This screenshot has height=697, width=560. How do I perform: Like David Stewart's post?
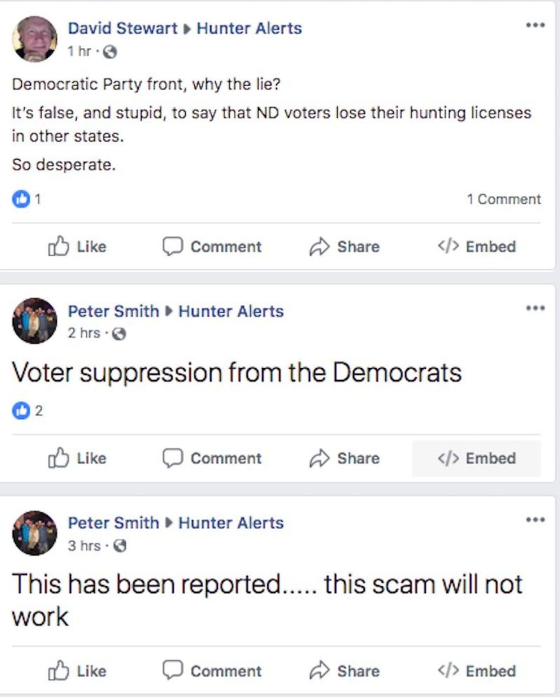pos(77,247)
